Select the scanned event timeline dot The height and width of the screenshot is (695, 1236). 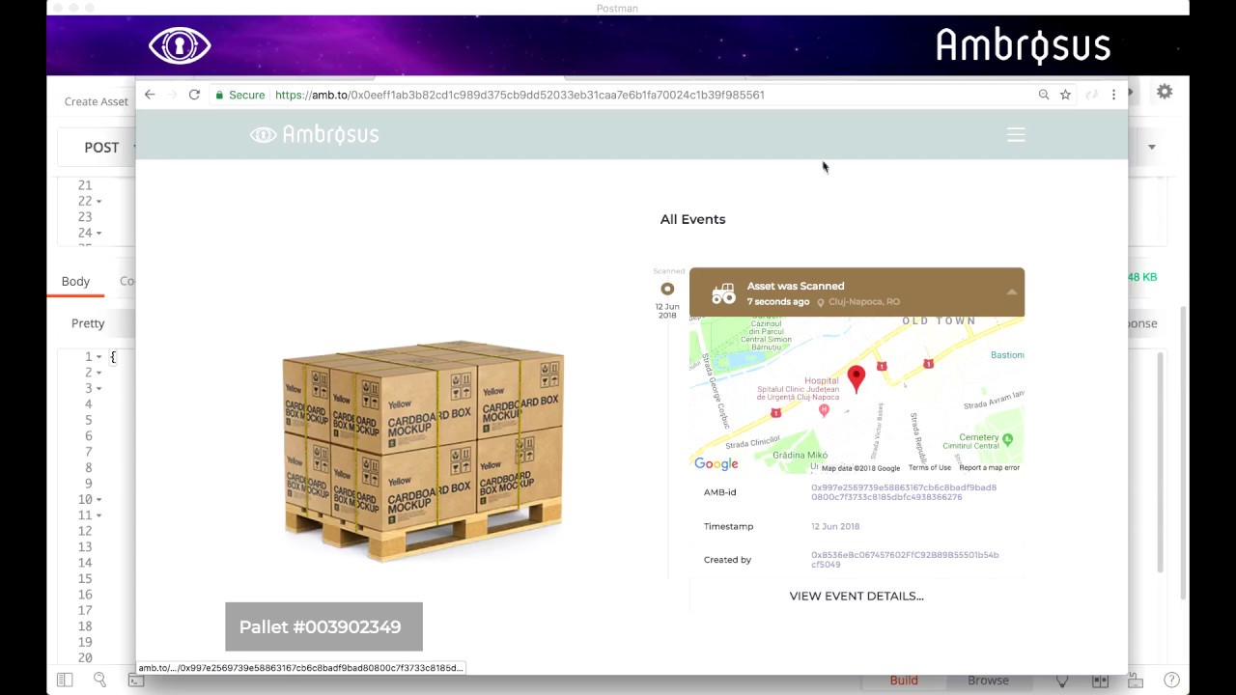(667, 289)
